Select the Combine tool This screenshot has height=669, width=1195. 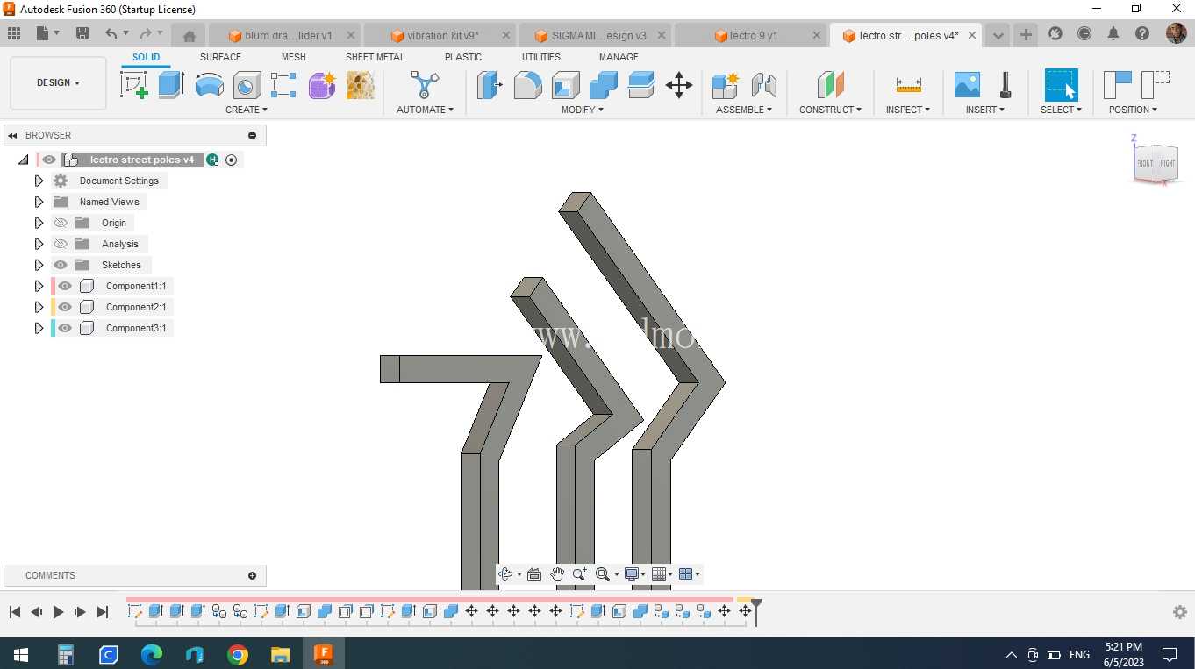(x=604, y=85)
